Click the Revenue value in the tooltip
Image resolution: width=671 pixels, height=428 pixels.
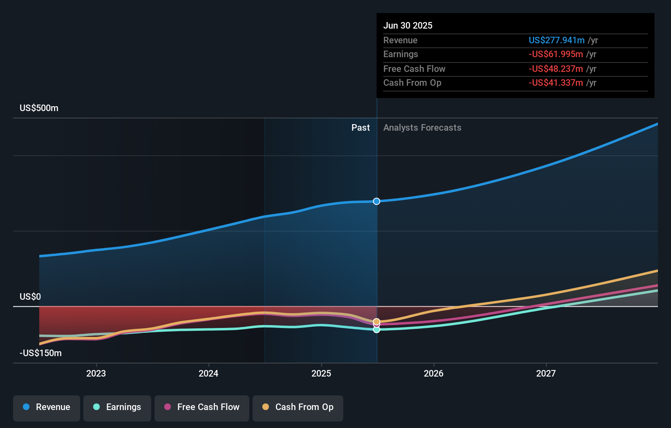(557, 40)
